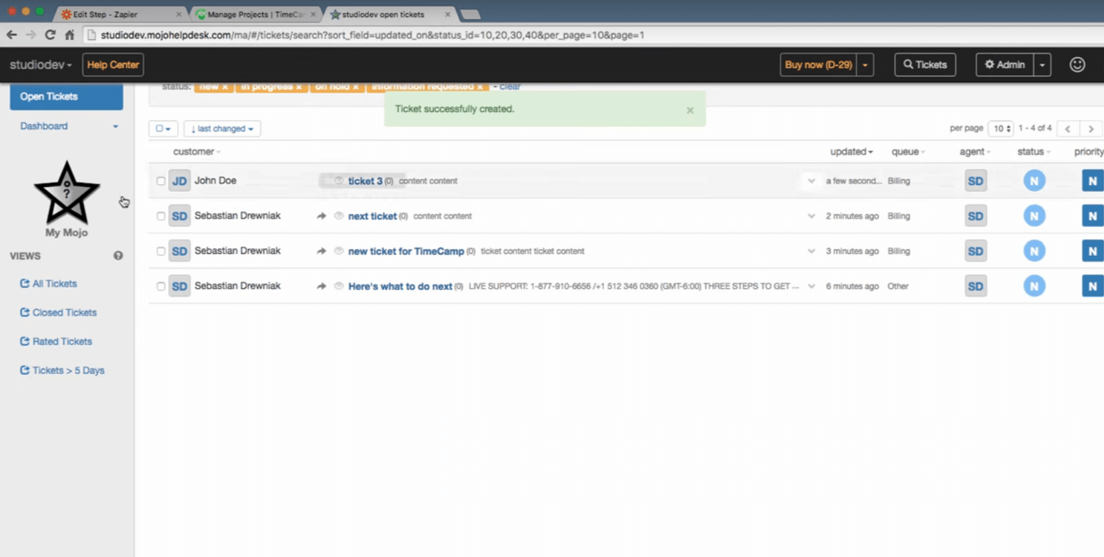This screenshot has width=1104, height=557.
Task: Reload the page with the refresh icon
Action: pyautogui.click(x=50, y=34)
